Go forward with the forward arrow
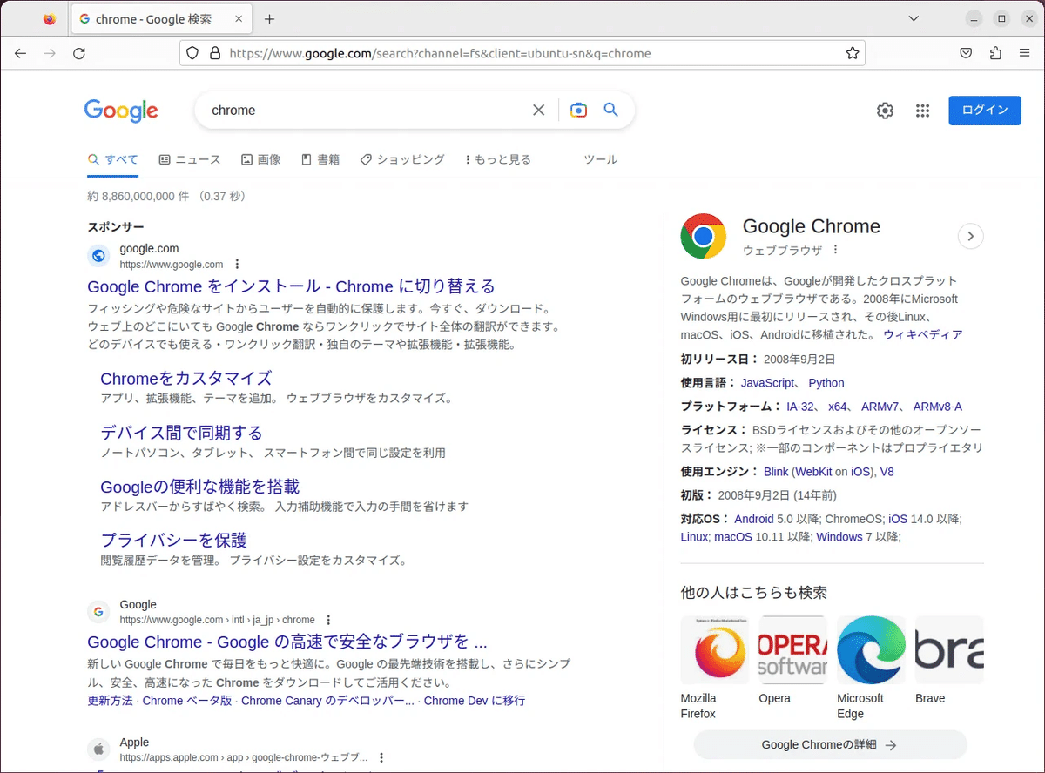1045x773 pixels. (50, 53)
